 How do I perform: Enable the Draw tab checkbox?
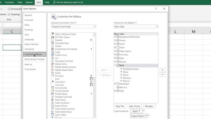[x=118, y=47]
